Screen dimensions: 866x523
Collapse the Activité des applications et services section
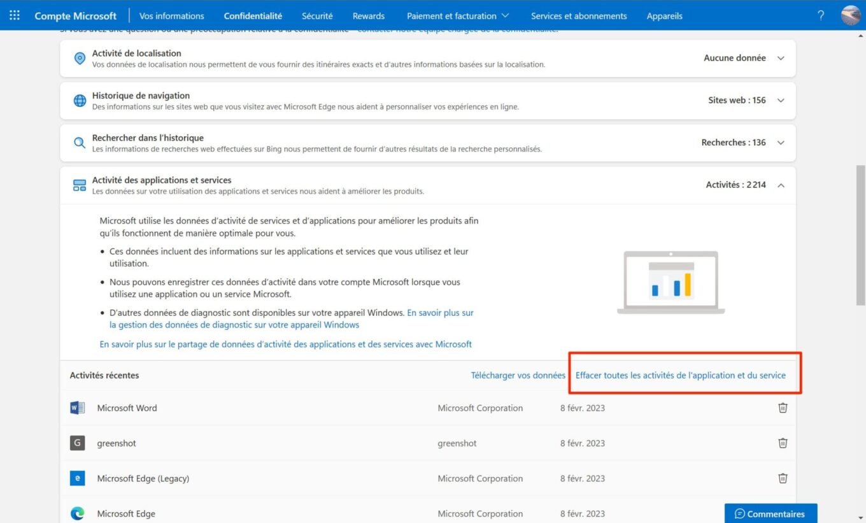click(781, 185)
